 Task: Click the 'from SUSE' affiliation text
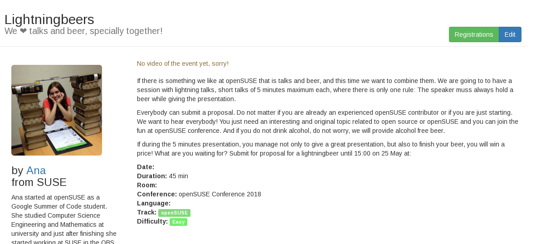tap(39, 182)
